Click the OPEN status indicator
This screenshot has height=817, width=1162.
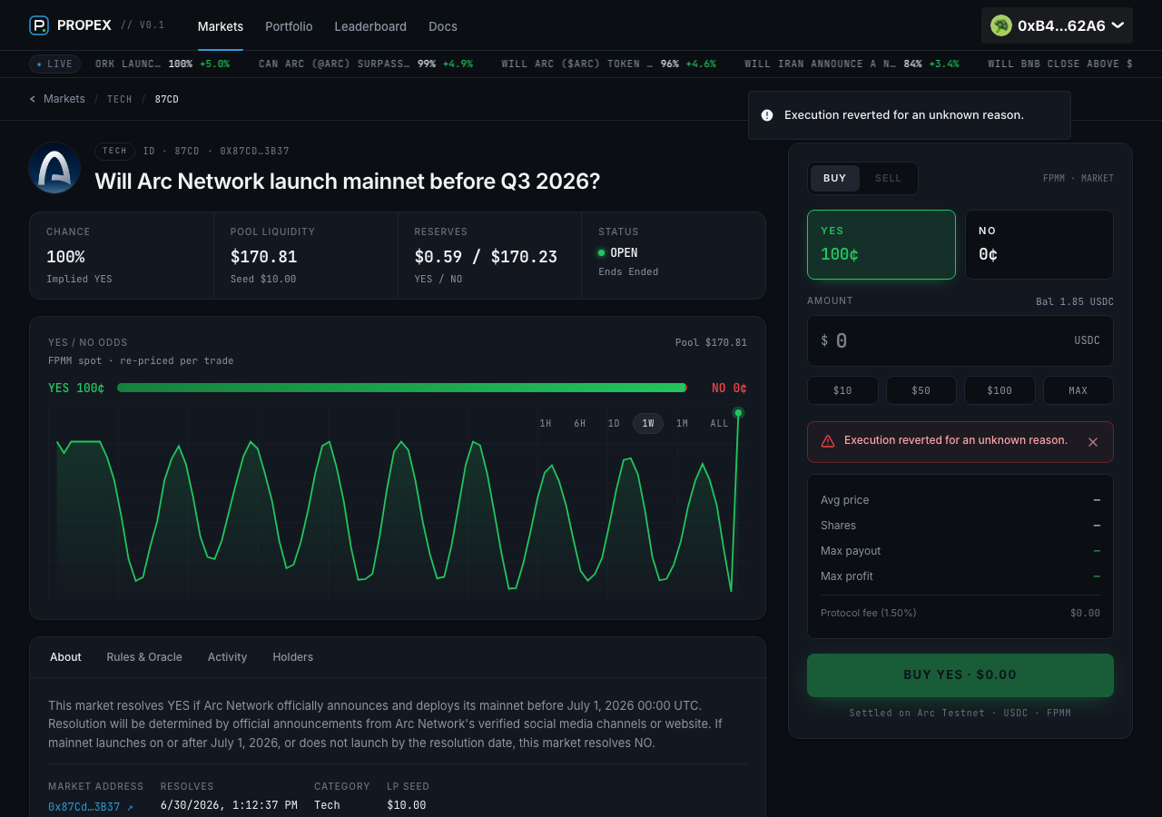[x=618, y=252]
